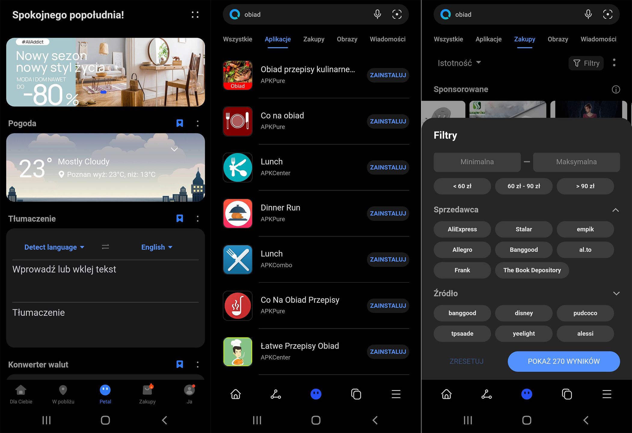
Task: Open the hamburger menu in the middle screen's bottom bar
Action: (396, 394)
